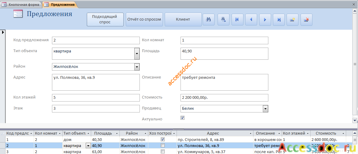
Task: Click the vertical scrollbar thumb of the form
Action: point(355,64)
